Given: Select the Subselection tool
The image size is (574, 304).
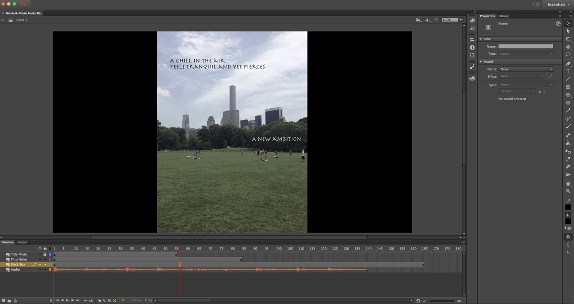Looking at the screenshot, I should click(x=568, y=31).
